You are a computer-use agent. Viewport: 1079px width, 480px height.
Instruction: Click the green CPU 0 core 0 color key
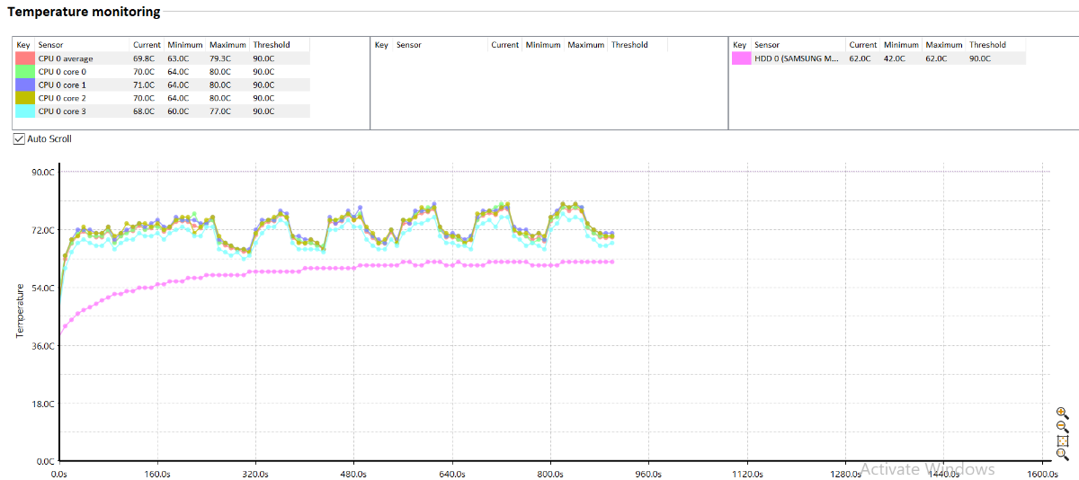click(x=24, y=71)
